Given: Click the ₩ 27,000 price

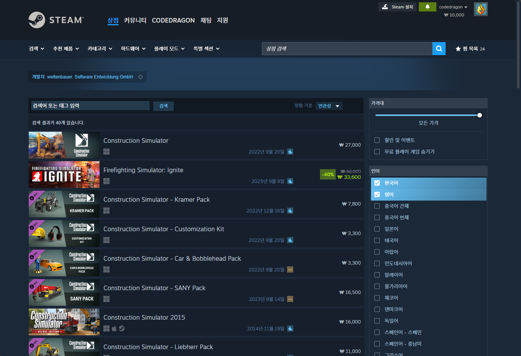Looking at the screenshot, I should click(x=350, y=145).
